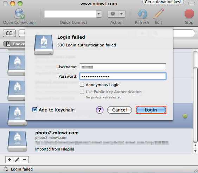Click the drive icon in Login failed dialog

44,45
